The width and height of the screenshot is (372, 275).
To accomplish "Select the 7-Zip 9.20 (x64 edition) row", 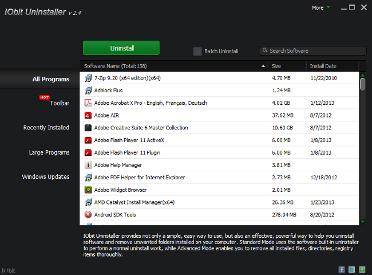I will click(219, 78).
